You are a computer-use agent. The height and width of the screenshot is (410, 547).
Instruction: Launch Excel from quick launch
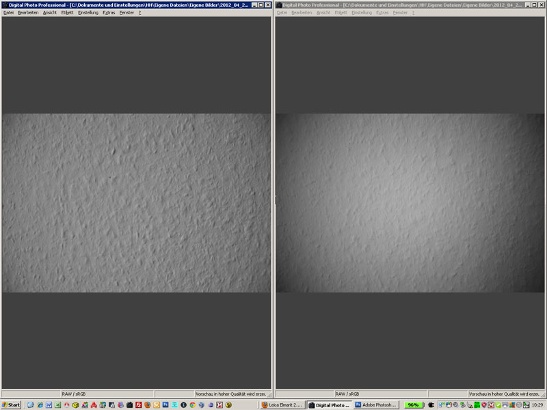pos(58,405)
